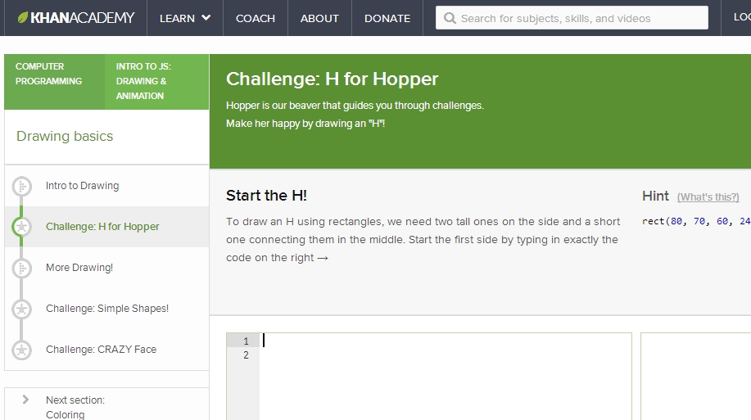Image resolution: width=751 pixels, height=420 pixels.
Task: Click the Next section chevron arrow
Action: click(x=25, y=400)
